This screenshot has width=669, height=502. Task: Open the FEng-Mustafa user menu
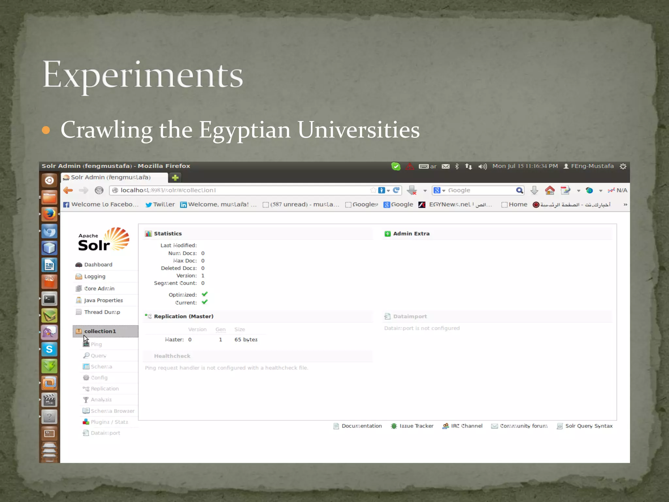pyautogui.click(x=589, y=166)
